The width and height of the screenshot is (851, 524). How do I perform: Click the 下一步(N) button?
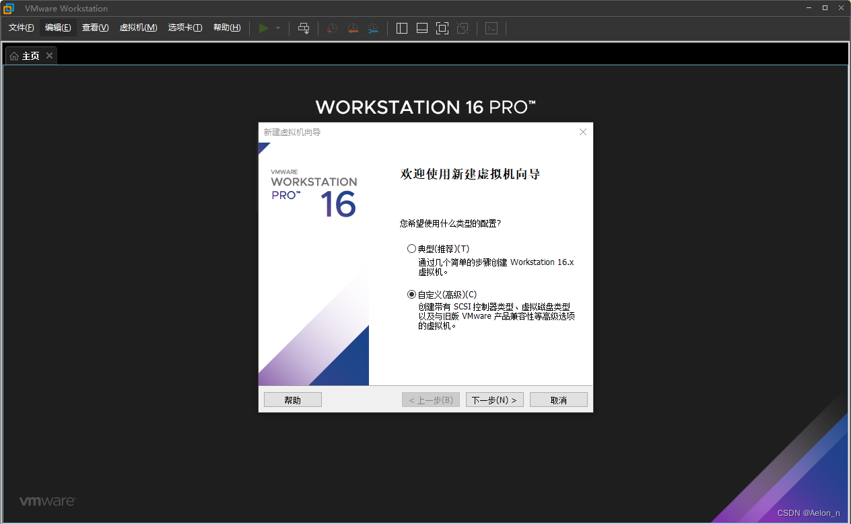click(x=495, y=400)
